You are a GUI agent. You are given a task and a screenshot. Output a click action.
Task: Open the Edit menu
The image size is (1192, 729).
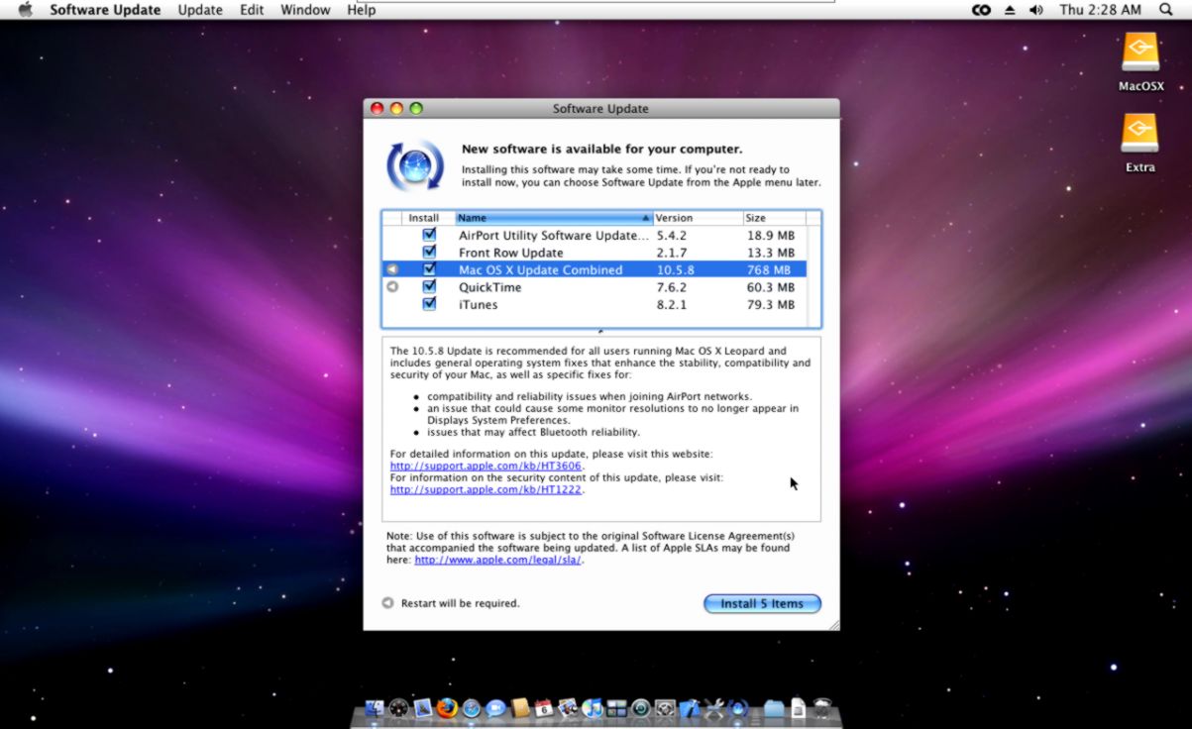[x=252, y=10]
